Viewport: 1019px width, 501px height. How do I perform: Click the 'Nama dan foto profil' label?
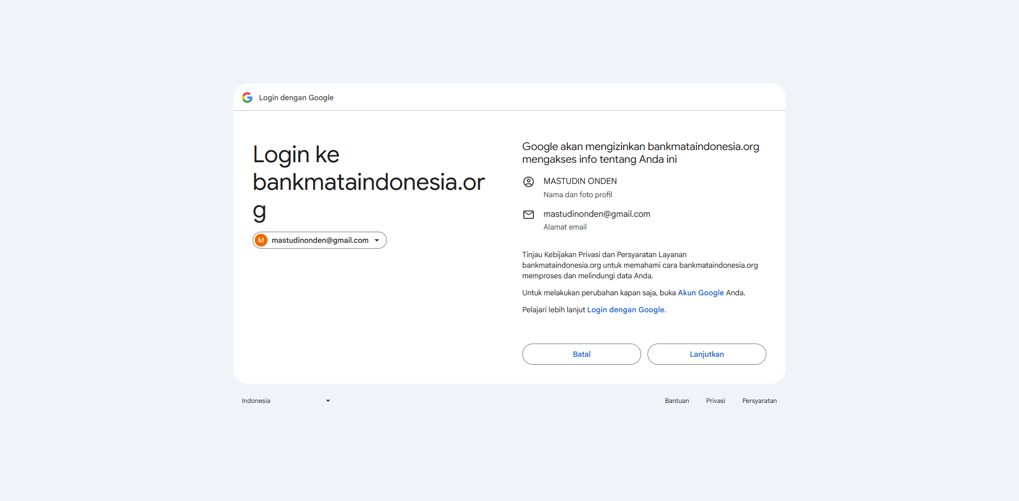[x=577, y=195]
